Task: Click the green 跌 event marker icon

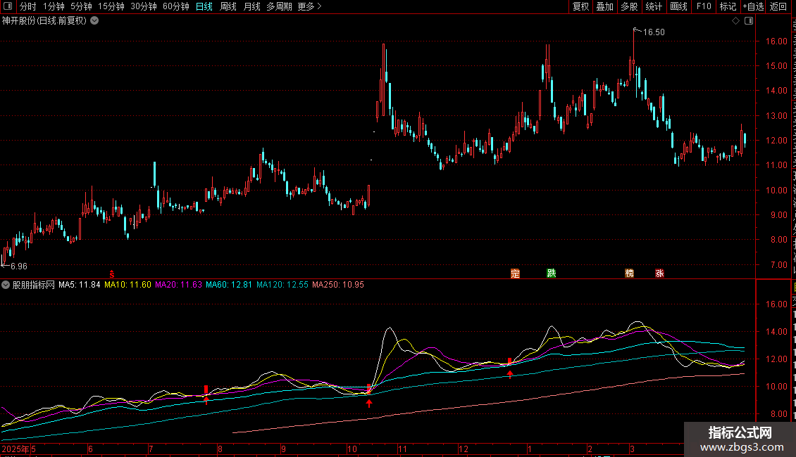Action: [x=552, y=273]
